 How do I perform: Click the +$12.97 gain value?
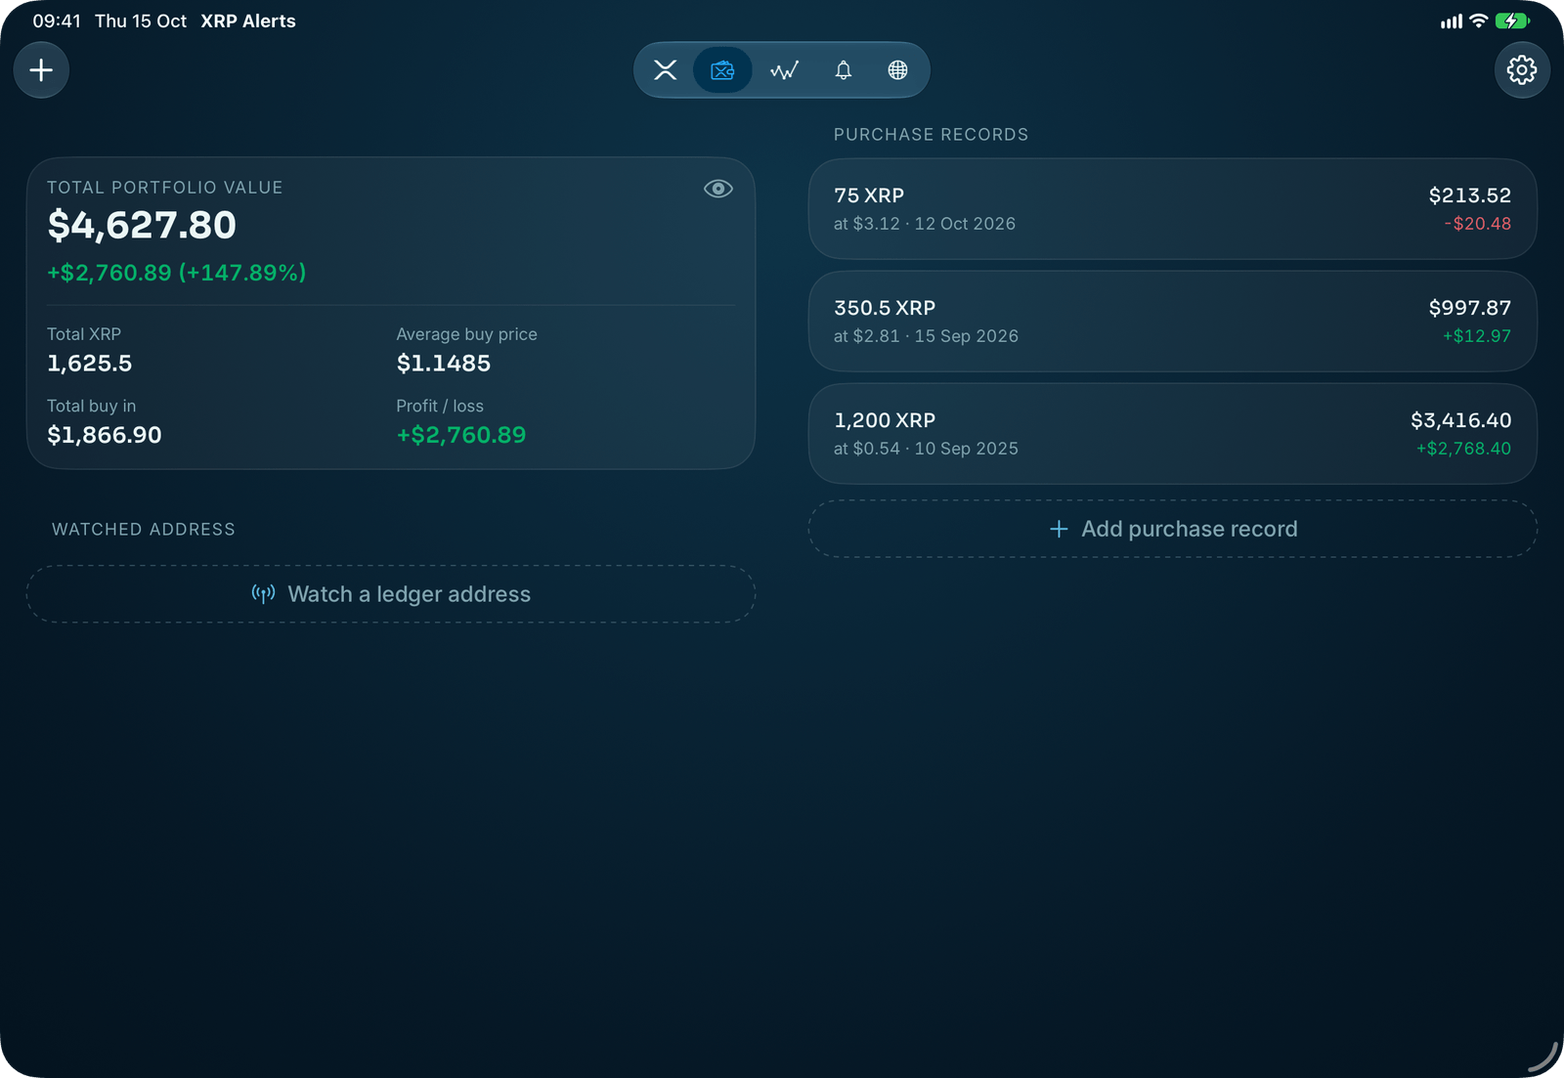pyautogui.click(x=1477, y=336)
